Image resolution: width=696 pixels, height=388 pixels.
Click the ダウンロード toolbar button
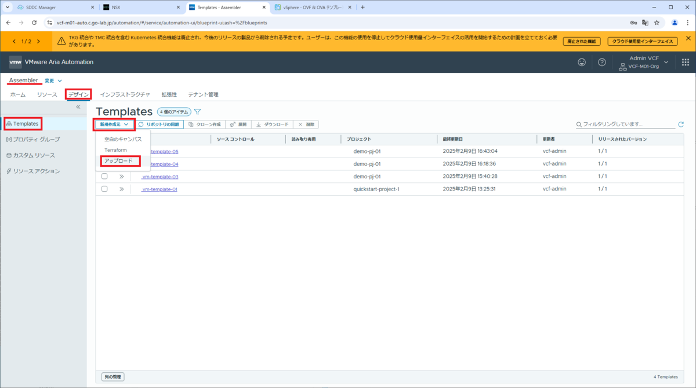272,125
